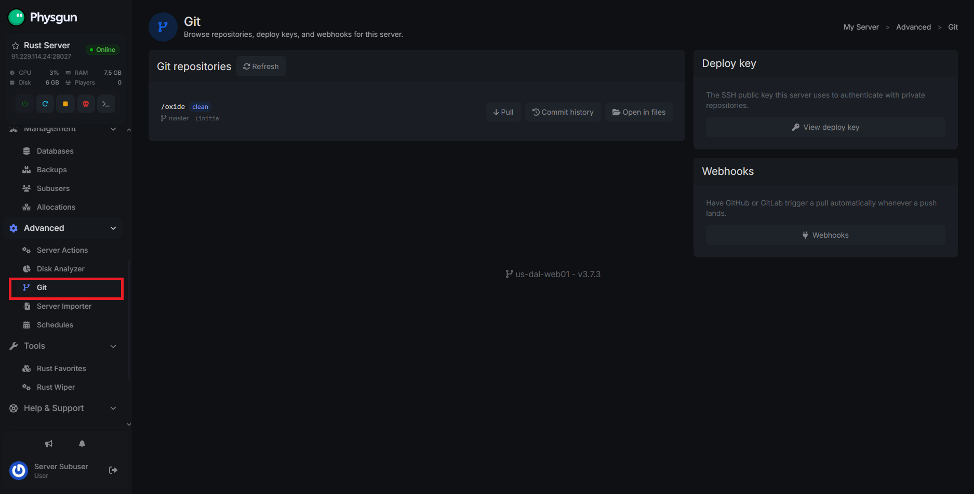Click the Disk Analyzer pie icon
This screenshot has width=974, height=494.
click(x=26, y=269)
